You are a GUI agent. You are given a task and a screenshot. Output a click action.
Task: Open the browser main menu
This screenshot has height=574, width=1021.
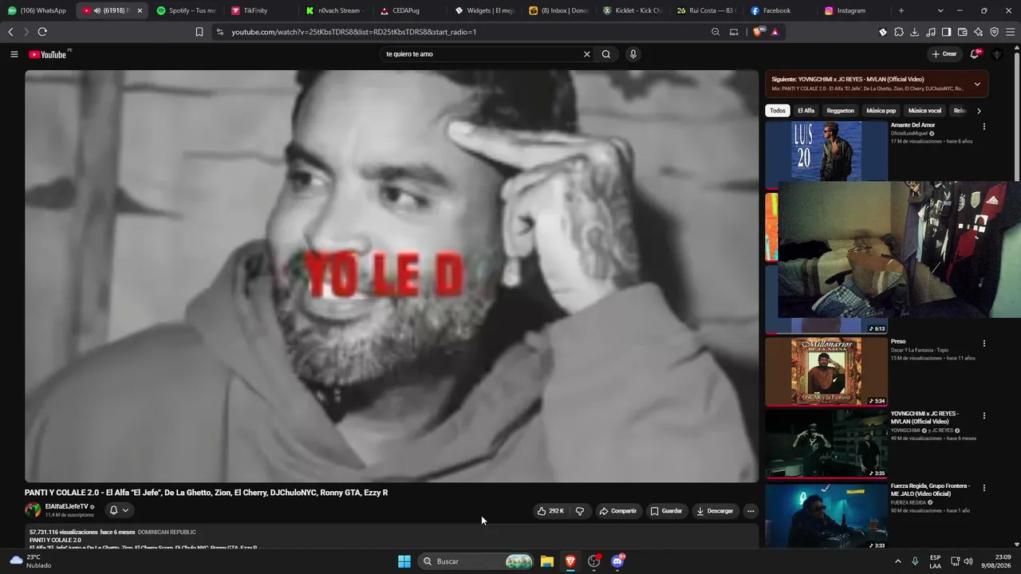coord(1011,32)
